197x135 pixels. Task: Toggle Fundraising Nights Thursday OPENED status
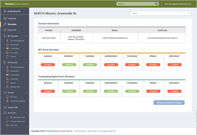click(132, 91)
